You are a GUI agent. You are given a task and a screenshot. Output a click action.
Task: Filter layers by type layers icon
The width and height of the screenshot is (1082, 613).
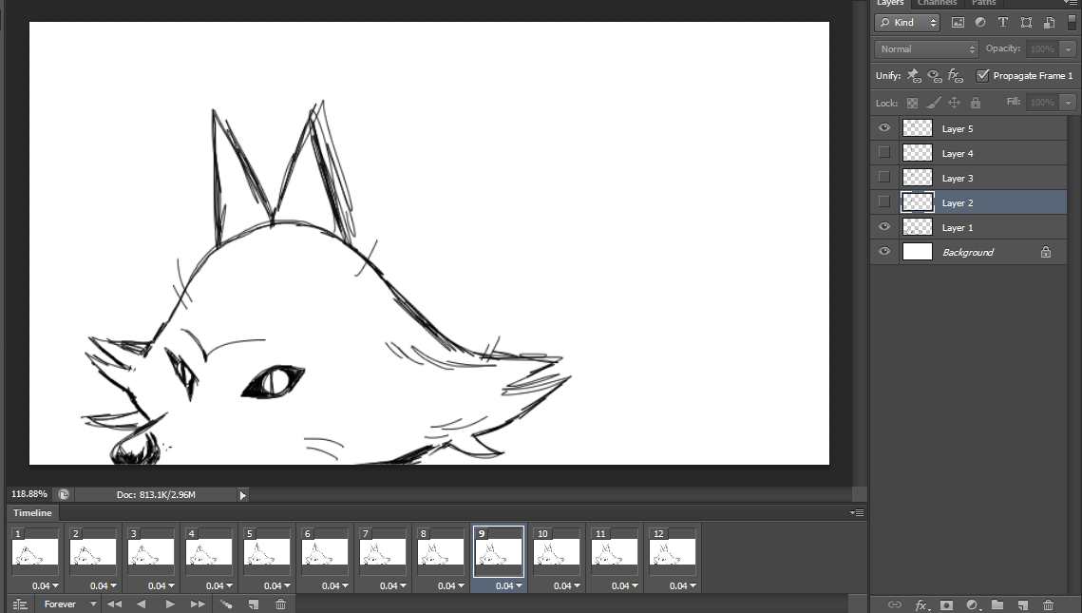pos(1002,22)
